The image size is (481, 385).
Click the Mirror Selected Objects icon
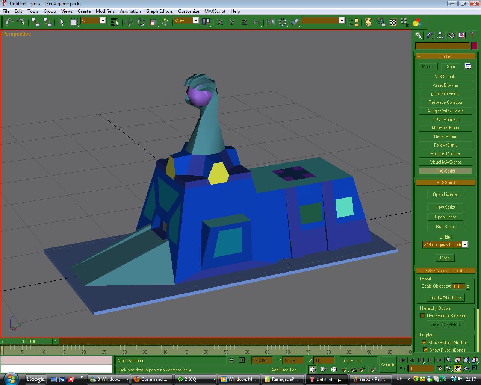click(270, 22)
